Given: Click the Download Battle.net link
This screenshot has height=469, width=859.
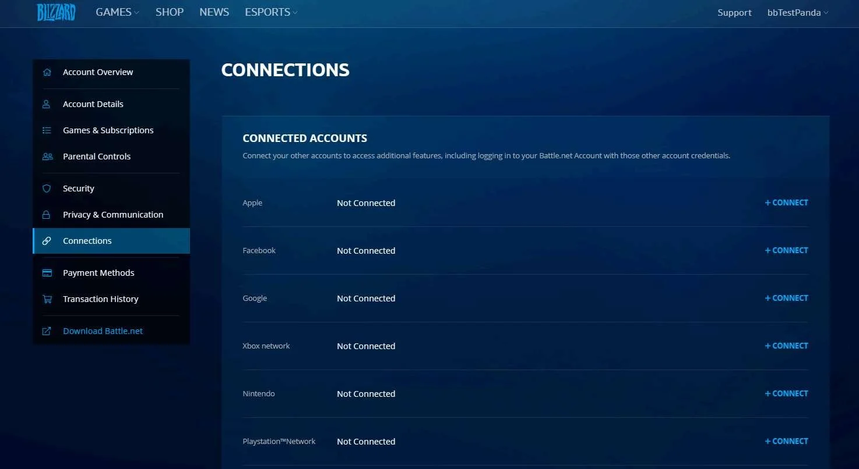Looking at the screenshot, I should [x=103, y=331].
